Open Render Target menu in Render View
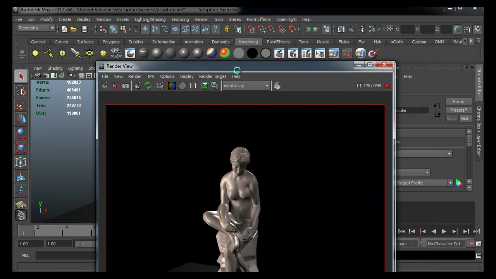Image resolution: width=496 pixels, height=279 pixels. (212, 76)
